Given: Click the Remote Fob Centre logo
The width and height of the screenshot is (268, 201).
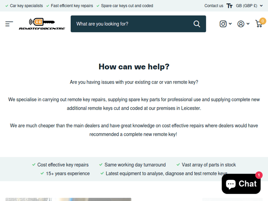Looking at the screenshot, I should [42, 24].
